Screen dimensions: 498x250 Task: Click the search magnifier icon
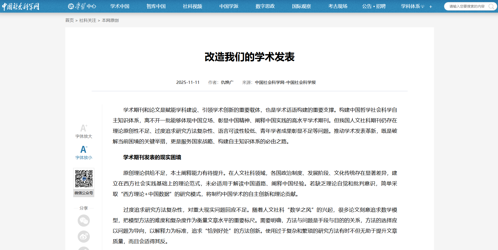tap(491, 6)
